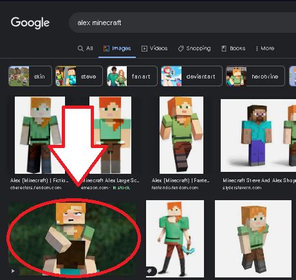The width and height of the screenshot is (296, 280).
Task: Click the Videos tab play icon
Action: coord(144,48)
